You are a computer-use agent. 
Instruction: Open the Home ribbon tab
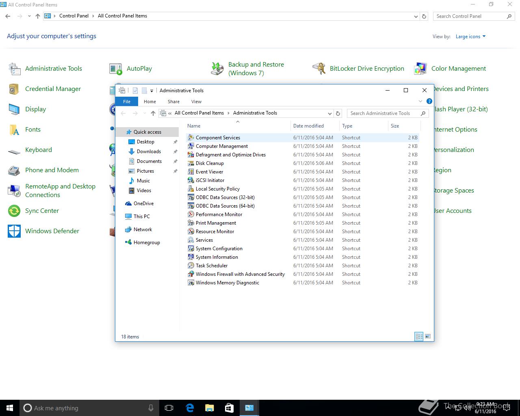point(150,102)
